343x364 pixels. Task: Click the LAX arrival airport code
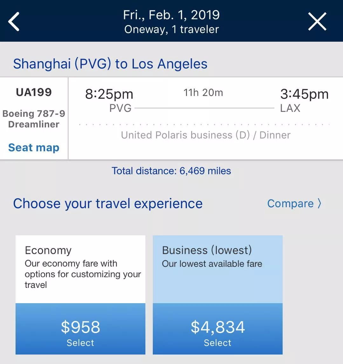click(290, 108)
